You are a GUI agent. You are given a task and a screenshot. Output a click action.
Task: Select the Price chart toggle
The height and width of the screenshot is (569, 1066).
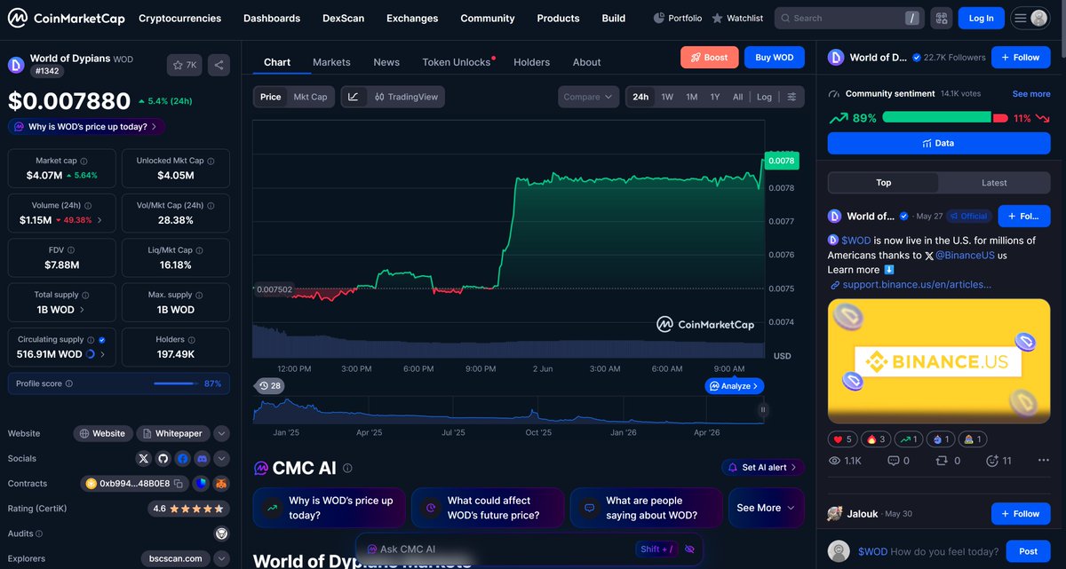point(271,97)
